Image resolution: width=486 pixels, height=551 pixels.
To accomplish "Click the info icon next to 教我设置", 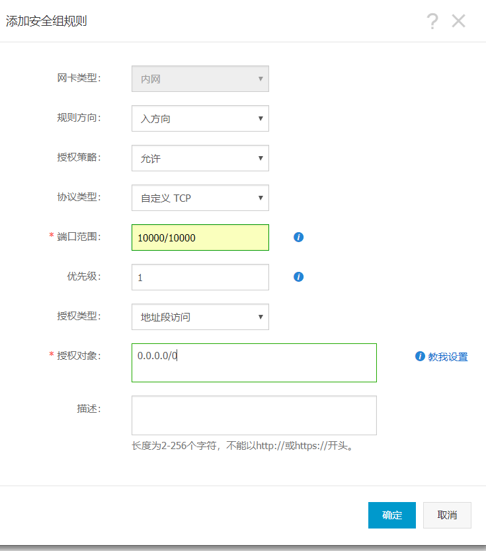I will pos(419,357).
